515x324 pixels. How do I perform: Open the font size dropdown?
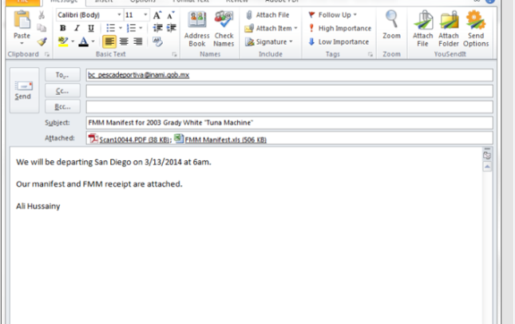(x=145, y=15)
